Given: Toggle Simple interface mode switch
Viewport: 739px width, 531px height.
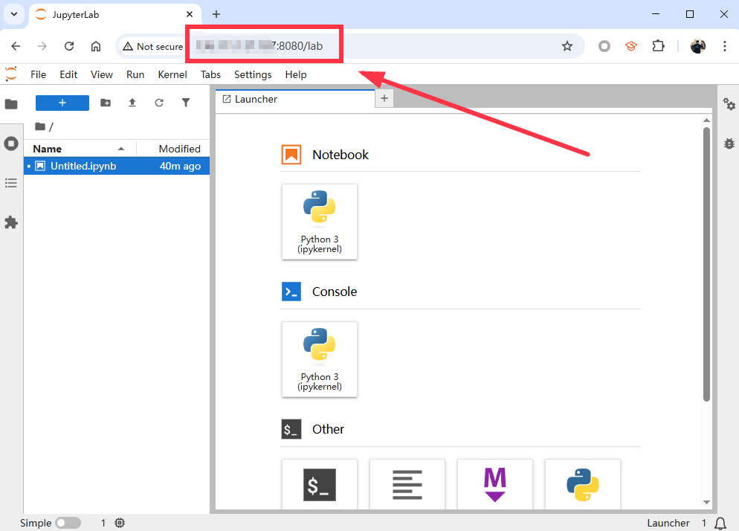Looking at the screenshot, I should (68, 523).
